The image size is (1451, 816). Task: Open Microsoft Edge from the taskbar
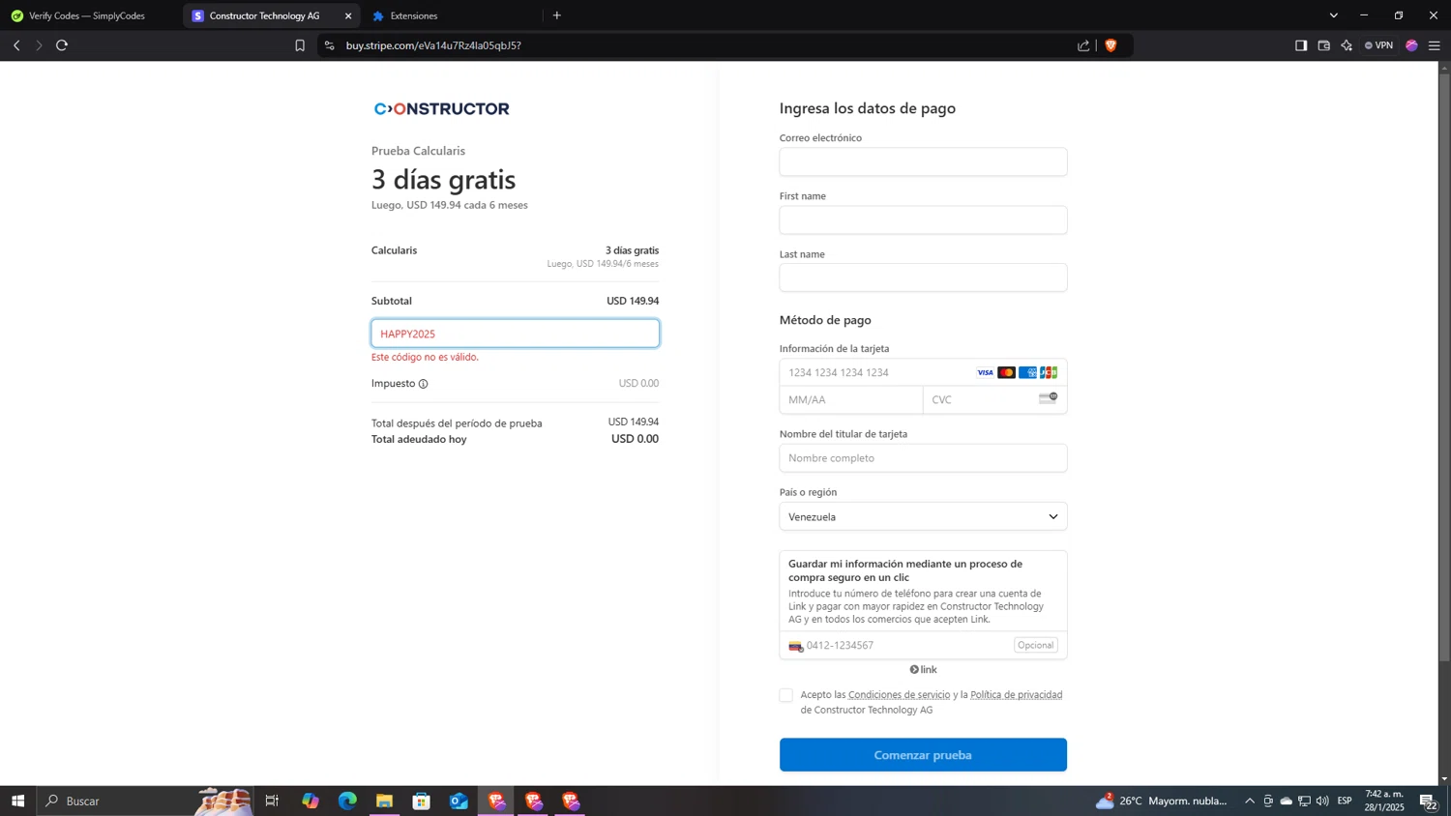pyautogui.click(x=347, y=801)
